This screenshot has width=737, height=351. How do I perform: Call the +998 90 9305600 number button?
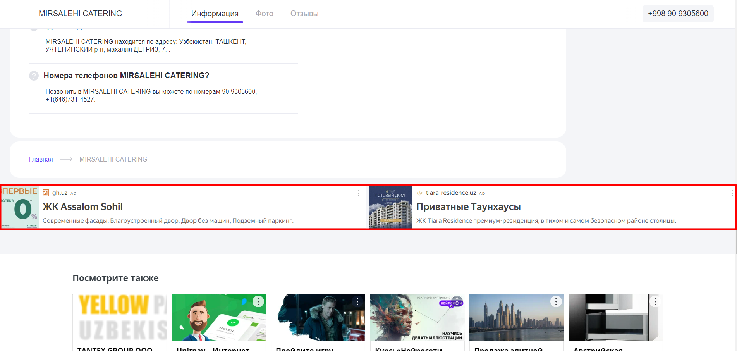tap(678, 14)
